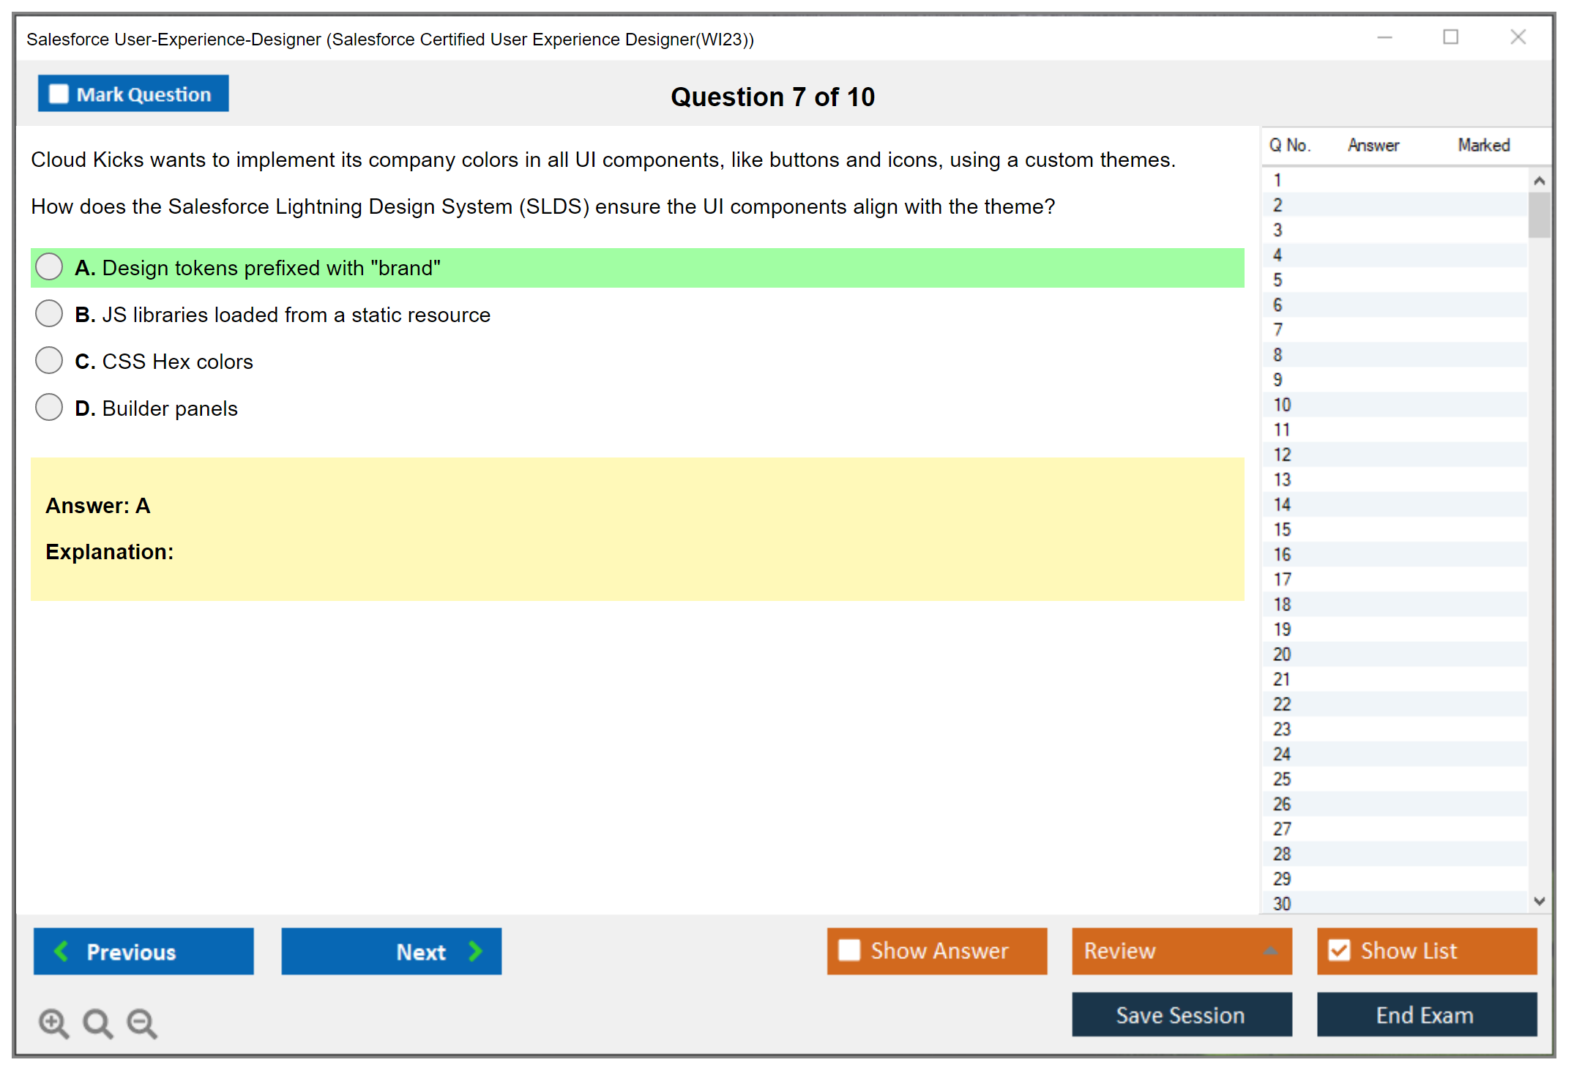The width and height of the screenshot is (1574, 1076).
Task: Click the green right arrow on Next
Action: point(476,951)
